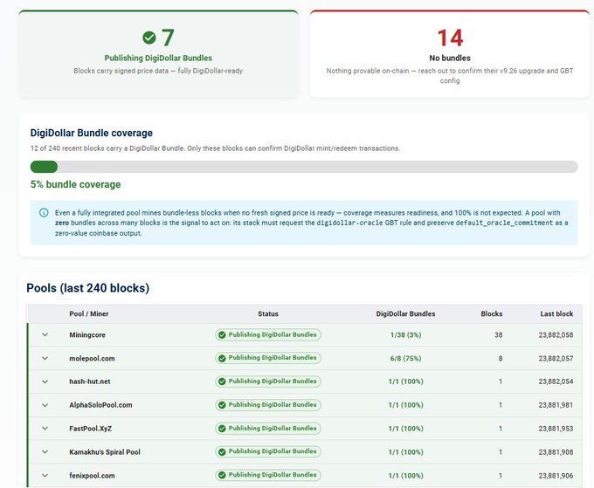Click molepool.com's Publishing DigiDollar Bundles badge
This screenshot has width=594, height=488.
(x=268, y=358)
